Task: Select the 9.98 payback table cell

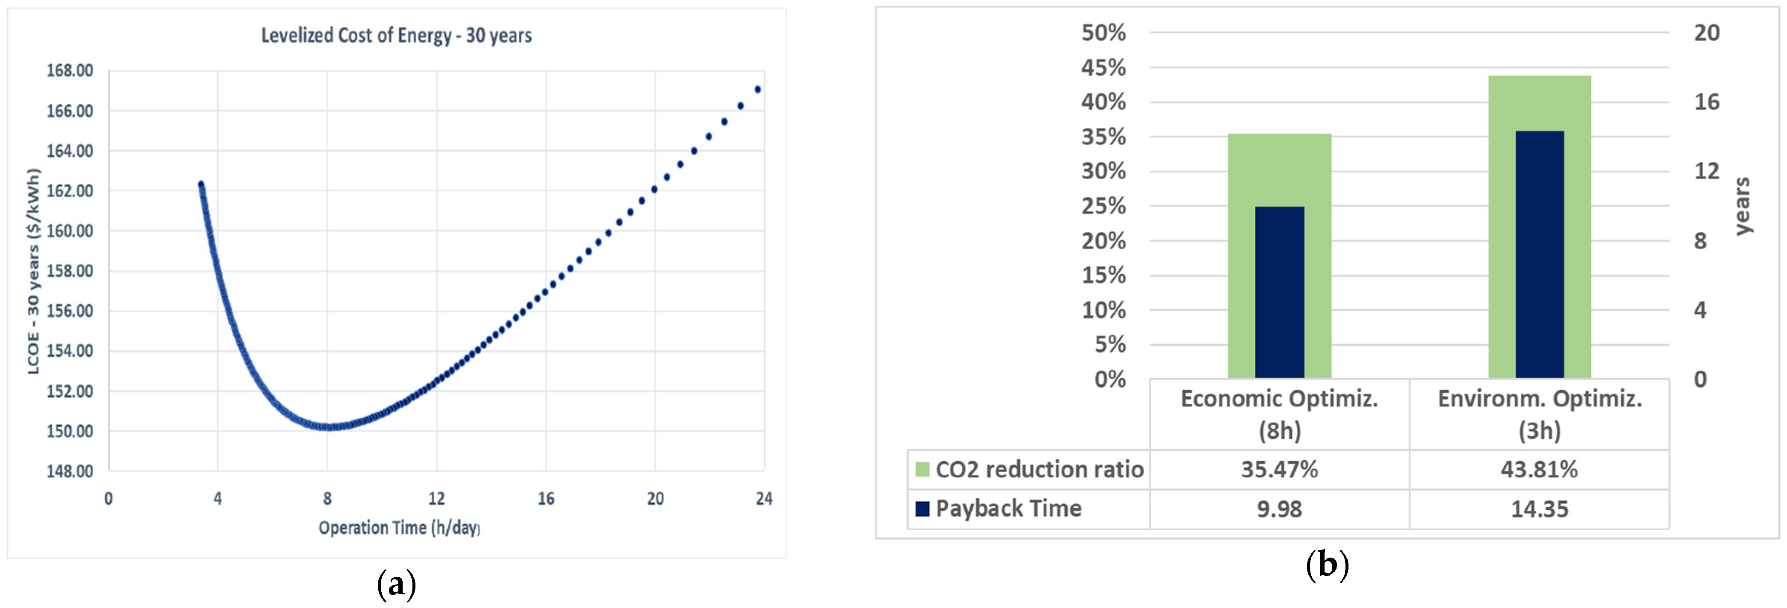Action: coord(1279,509)
